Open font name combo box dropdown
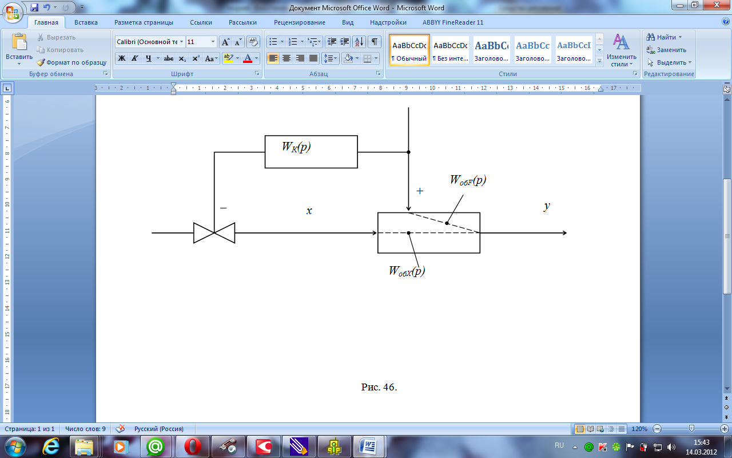The width and height of the screenshot is (732, 458). 181,42
